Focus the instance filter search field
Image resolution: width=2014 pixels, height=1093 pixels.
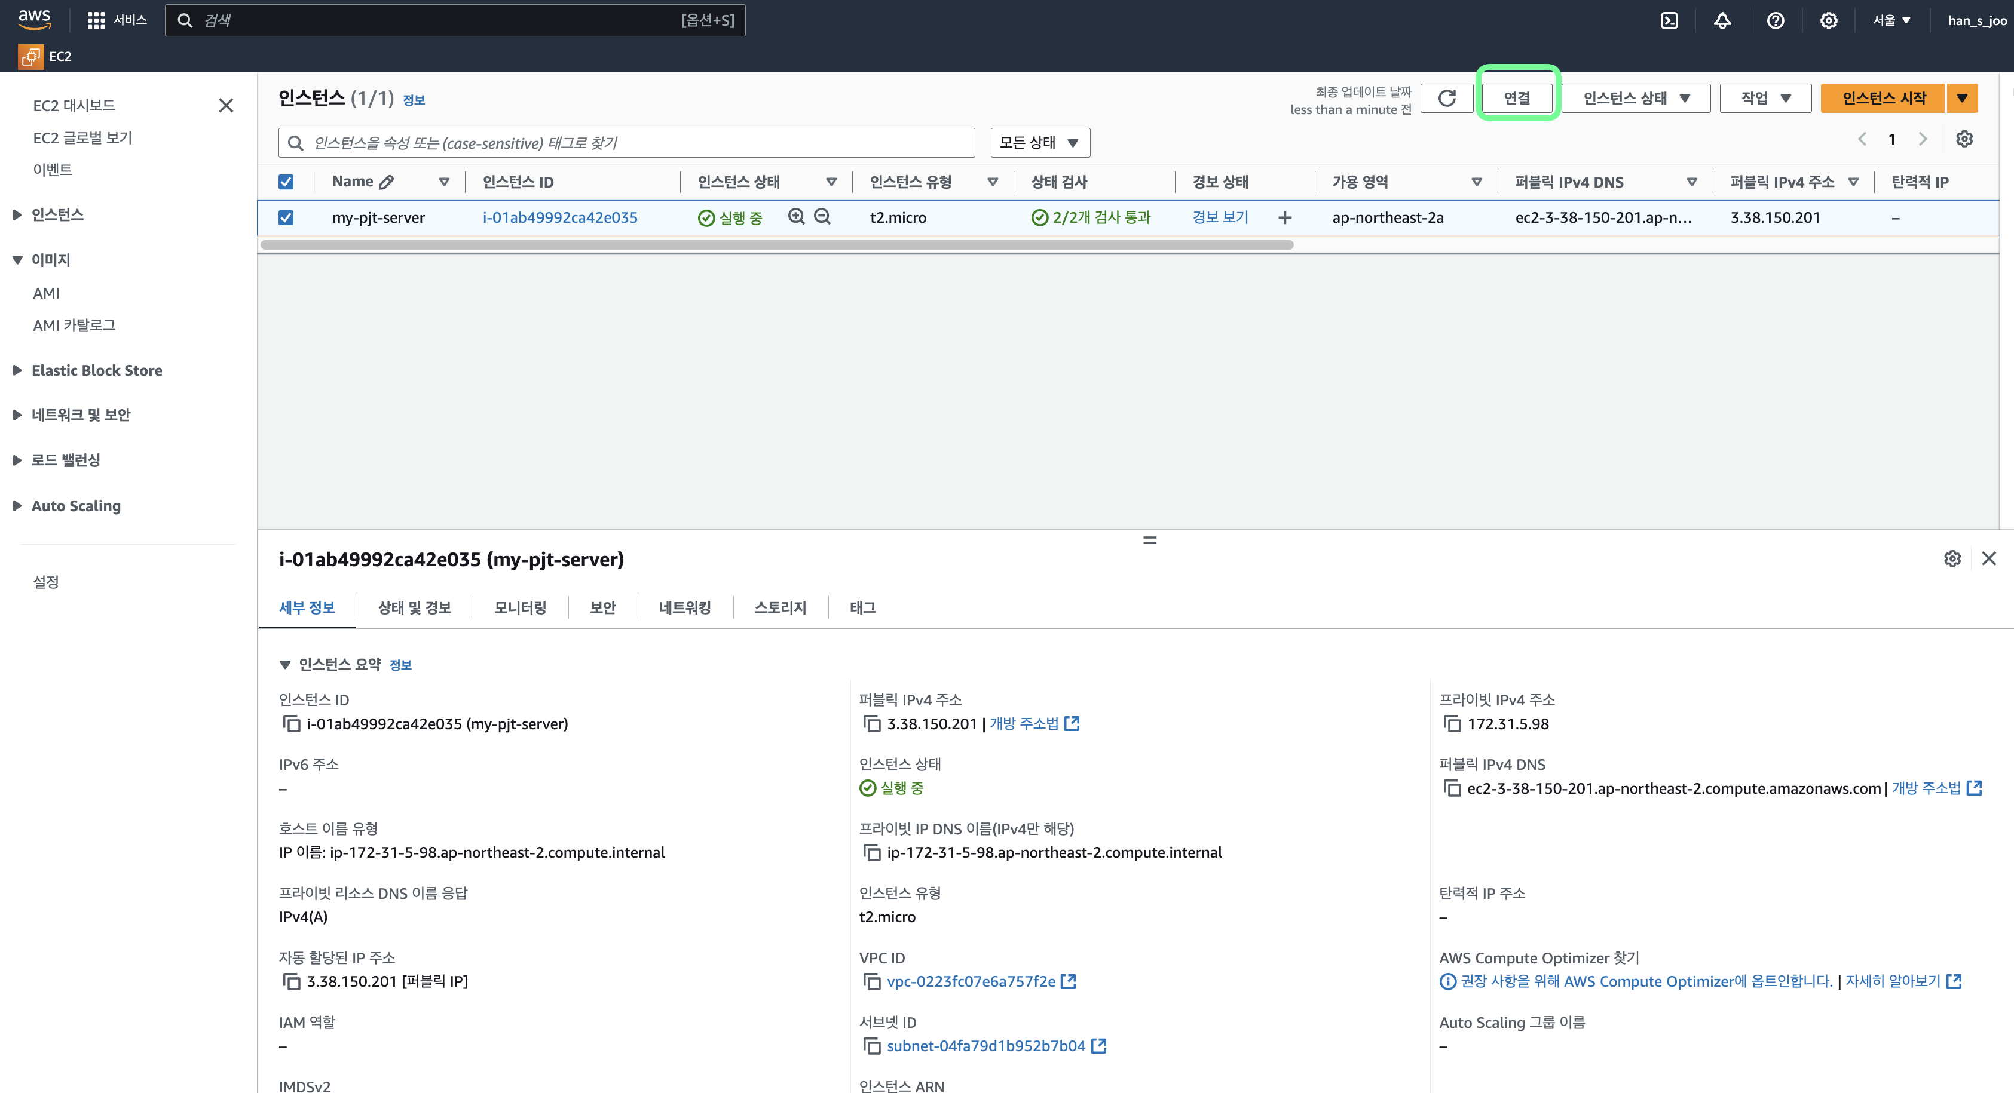(626, 142)
